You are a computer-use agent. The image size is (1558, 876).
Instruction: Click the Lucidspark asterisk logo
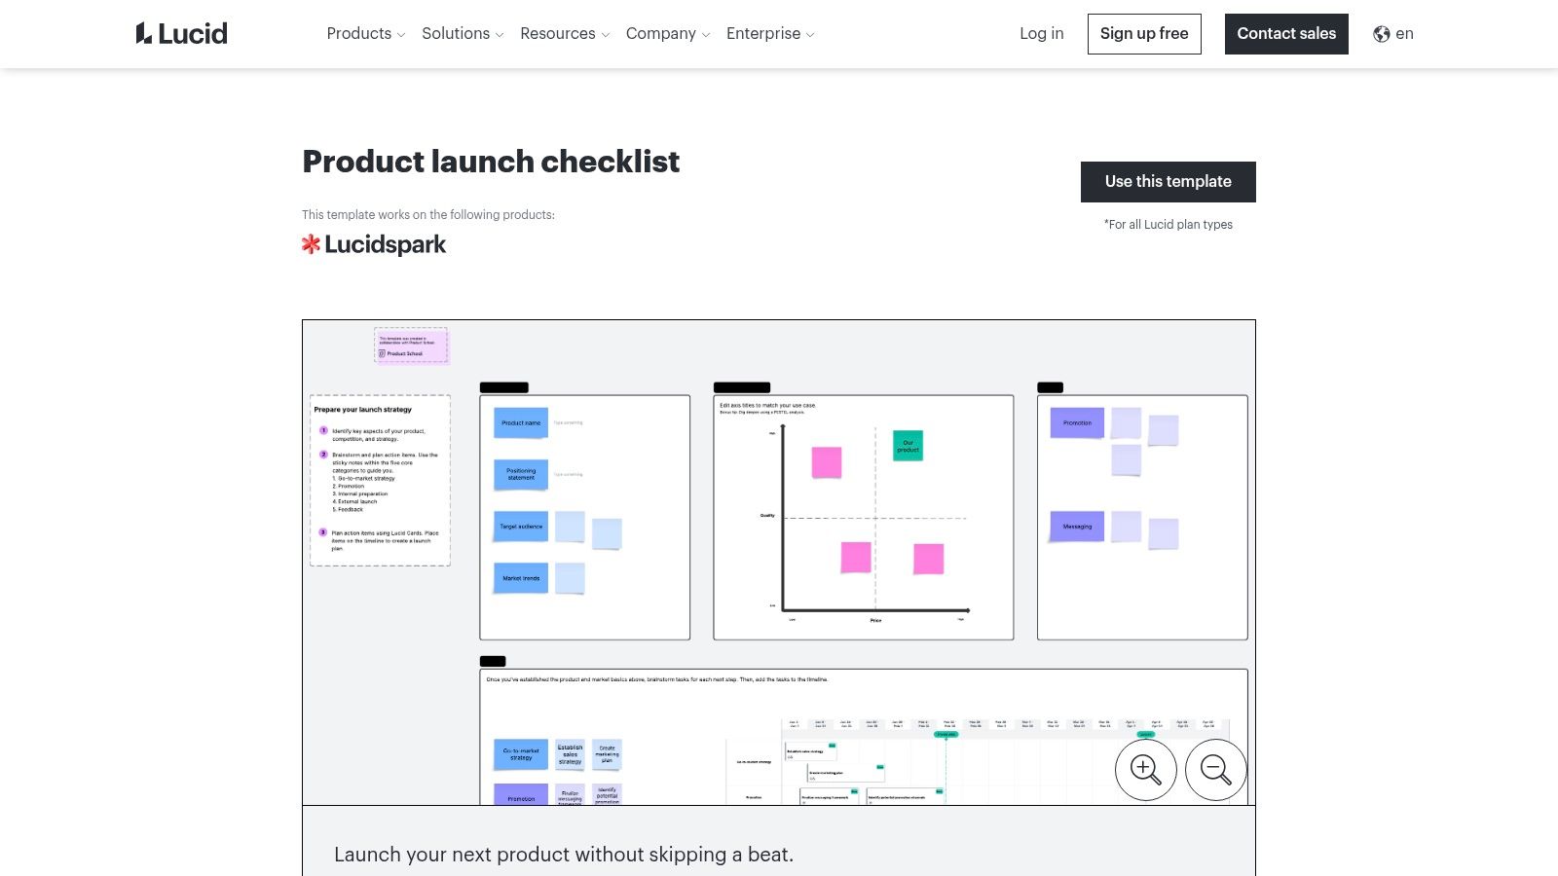click(x=312, y=243)
